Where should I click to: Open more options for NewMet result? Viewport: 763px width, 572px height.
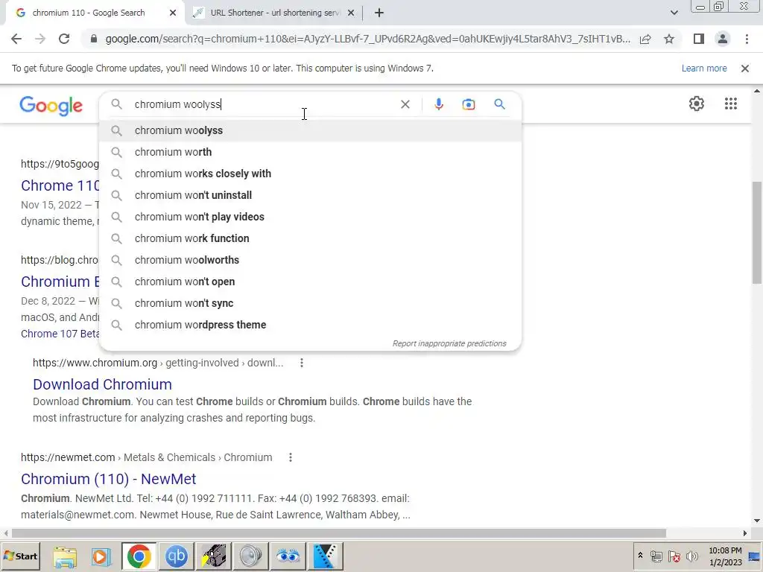point(291,457)
